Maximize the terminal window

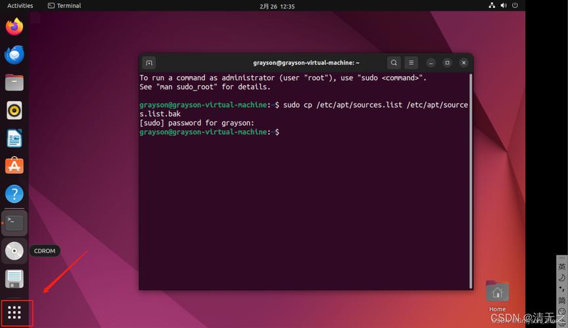click(x=448, y=62)
